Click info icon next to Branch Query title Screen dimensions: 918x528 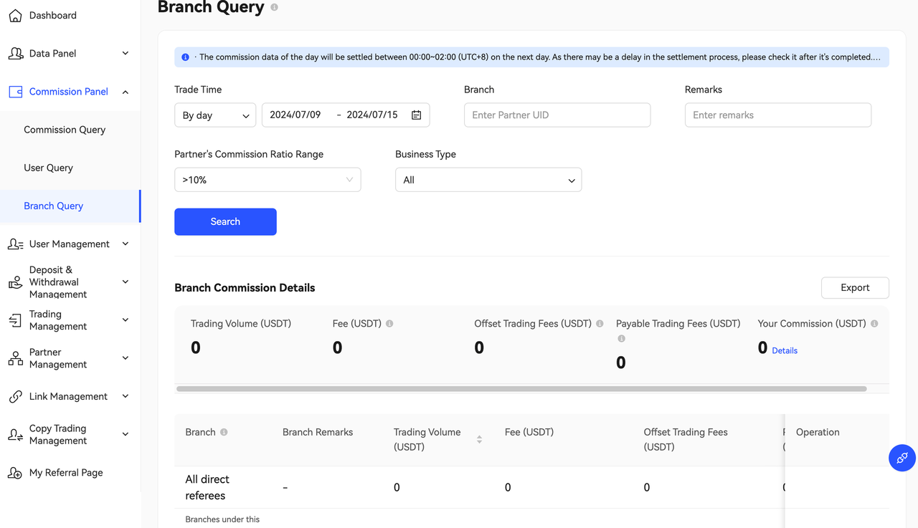coord(274,7)
